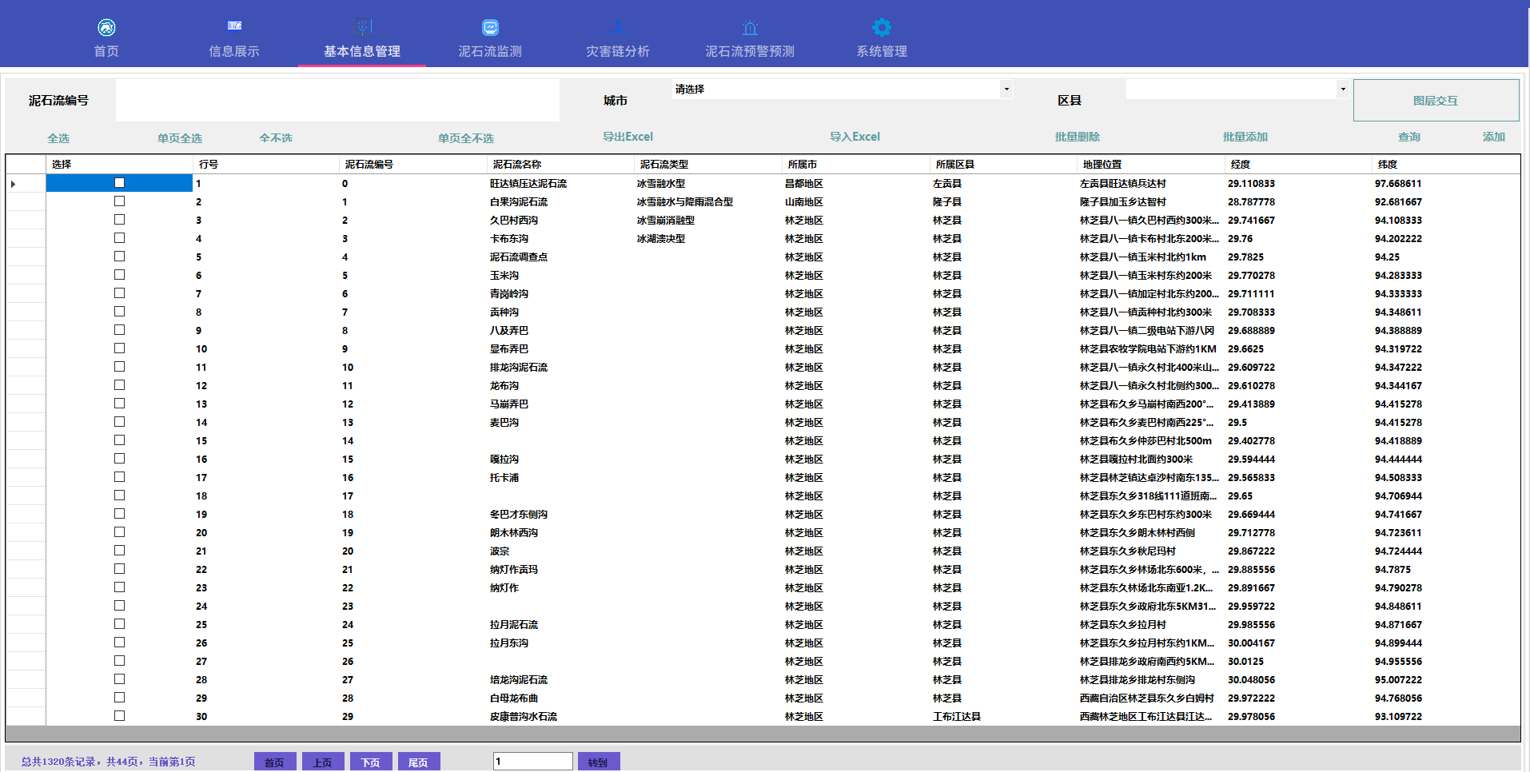Click the 所属市 column header
The image size is (1530, 772).
855,164
